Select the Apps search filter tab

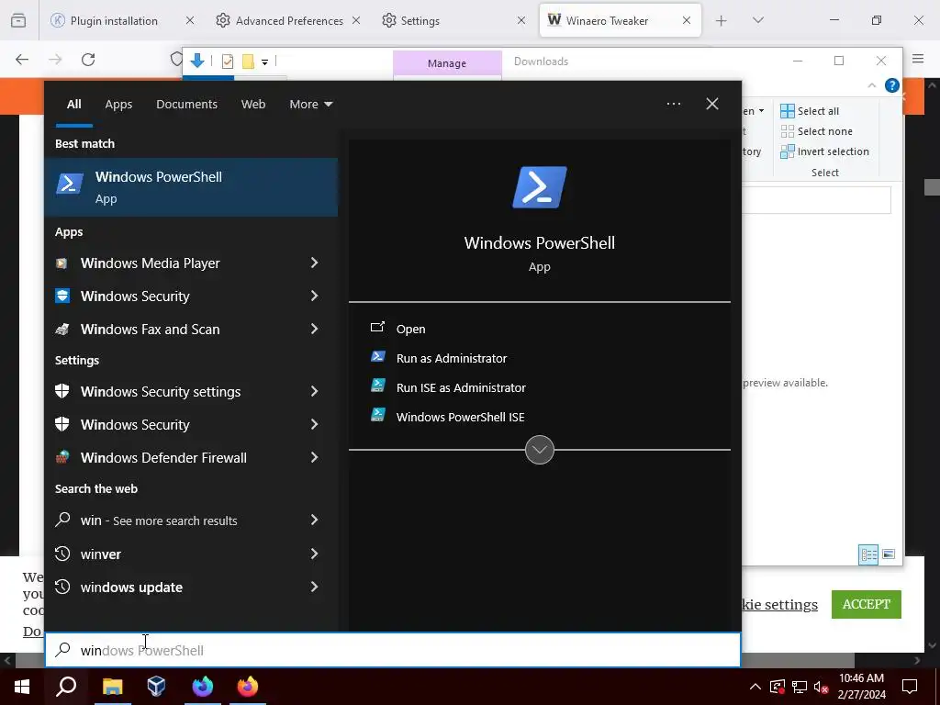click(x=118, y=104)
